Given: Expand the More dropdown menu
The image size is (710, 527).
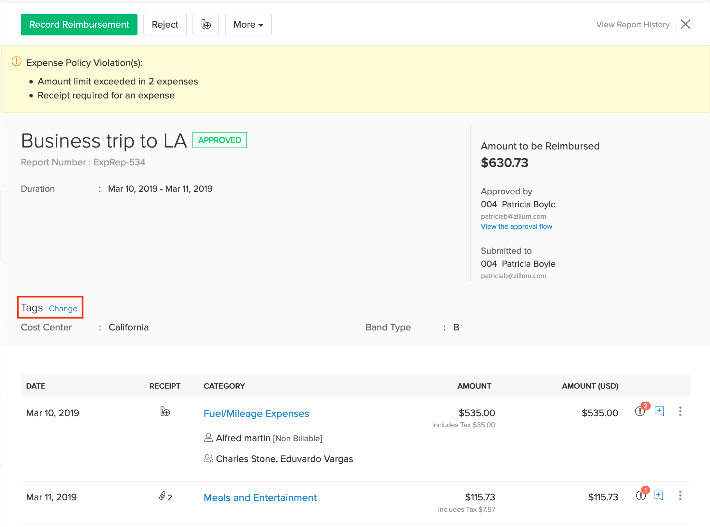Looking at the screenshot, I should 248,24.
